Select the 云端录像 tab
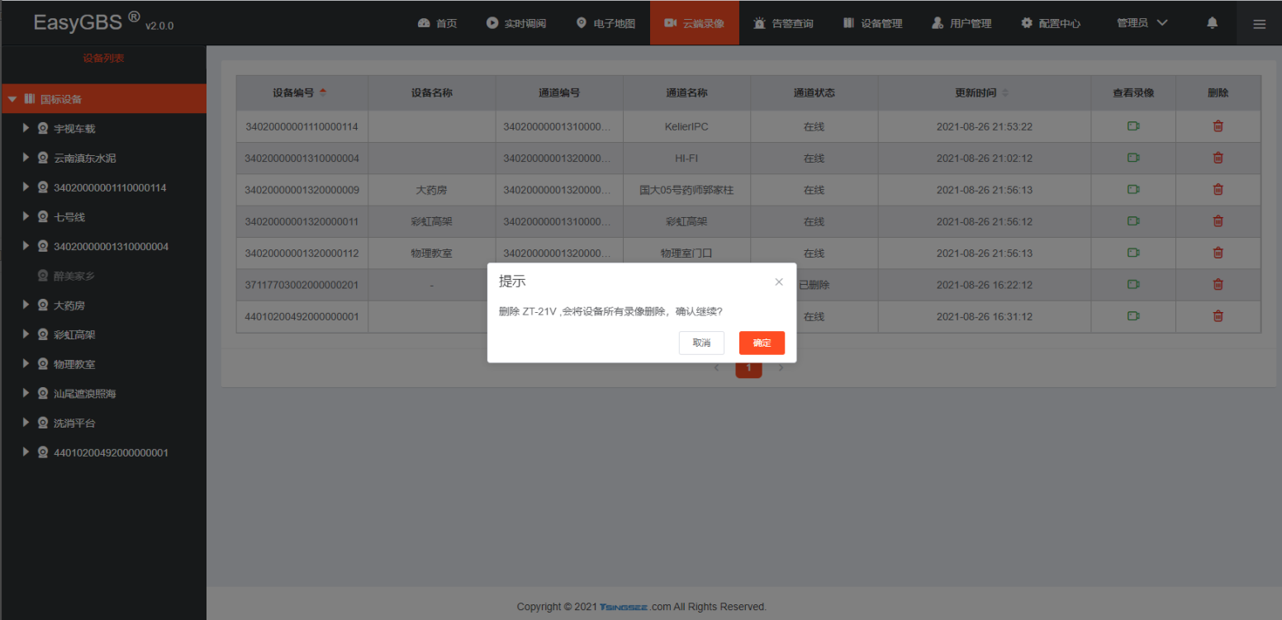Screen dimensions: 1282x620 (x=695, y=23)
